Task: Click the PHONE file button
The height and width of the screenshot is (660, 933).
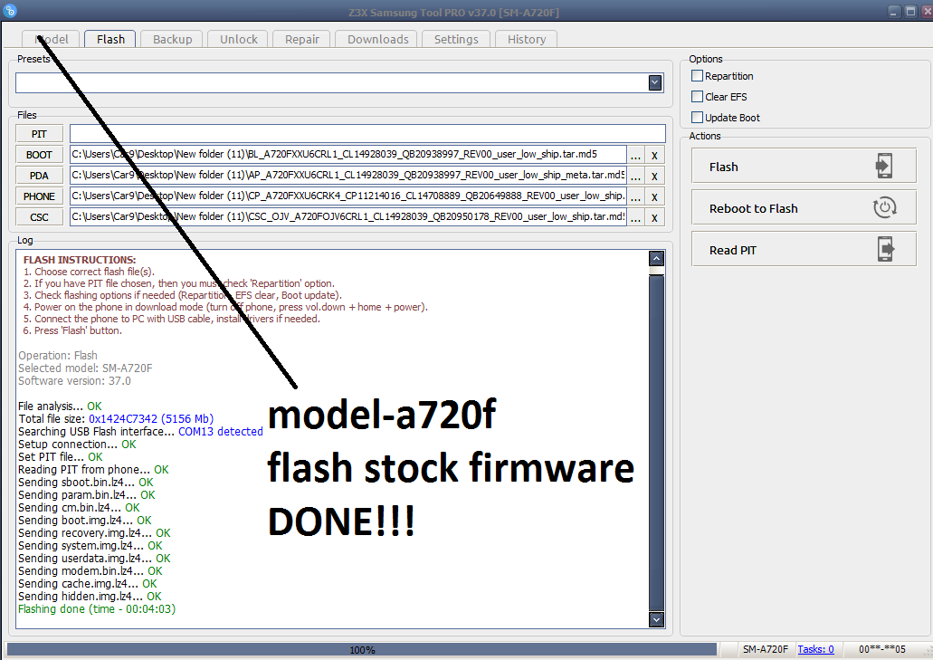Action: (39, 196)
